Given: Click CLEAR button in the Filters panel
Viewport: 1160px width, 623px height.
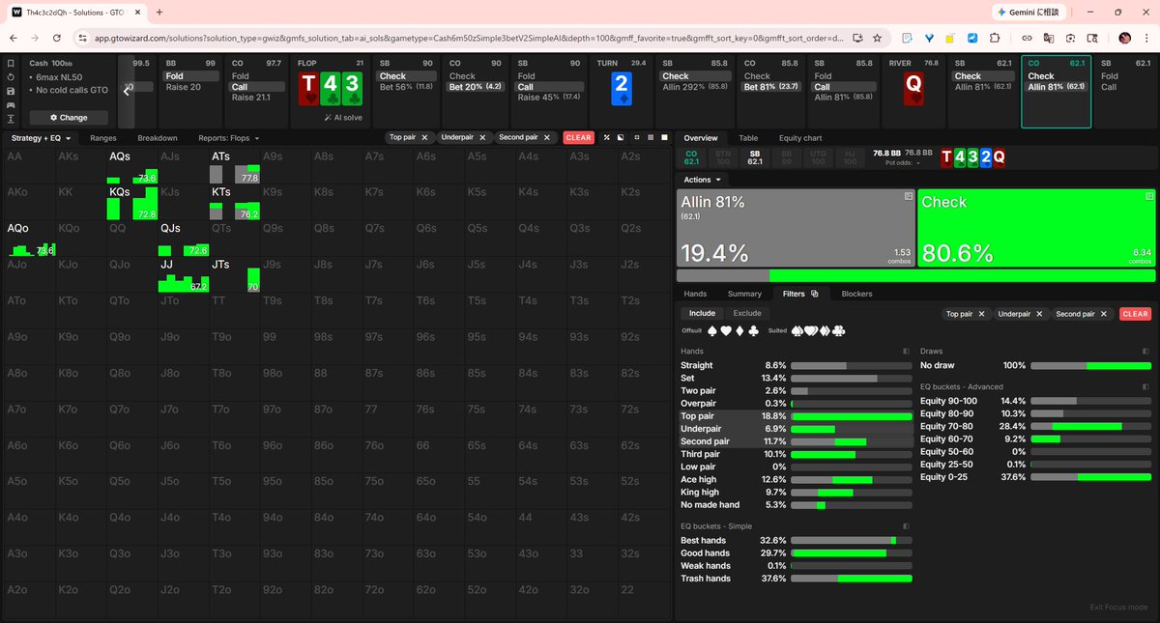Looking at the screenshot, I should tap(1135, 314).
